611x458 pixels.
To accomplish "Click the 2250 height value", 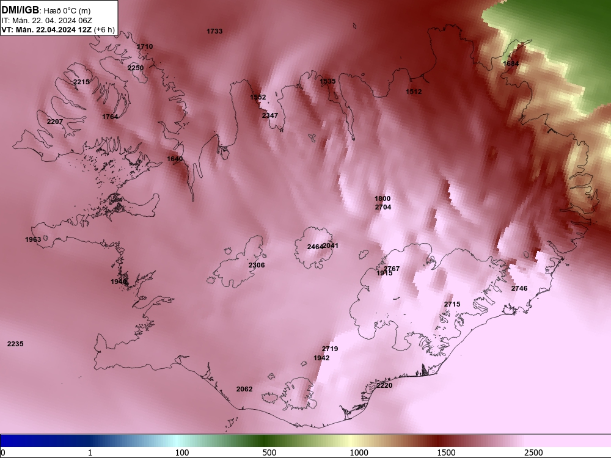I will tap(136, 68).
